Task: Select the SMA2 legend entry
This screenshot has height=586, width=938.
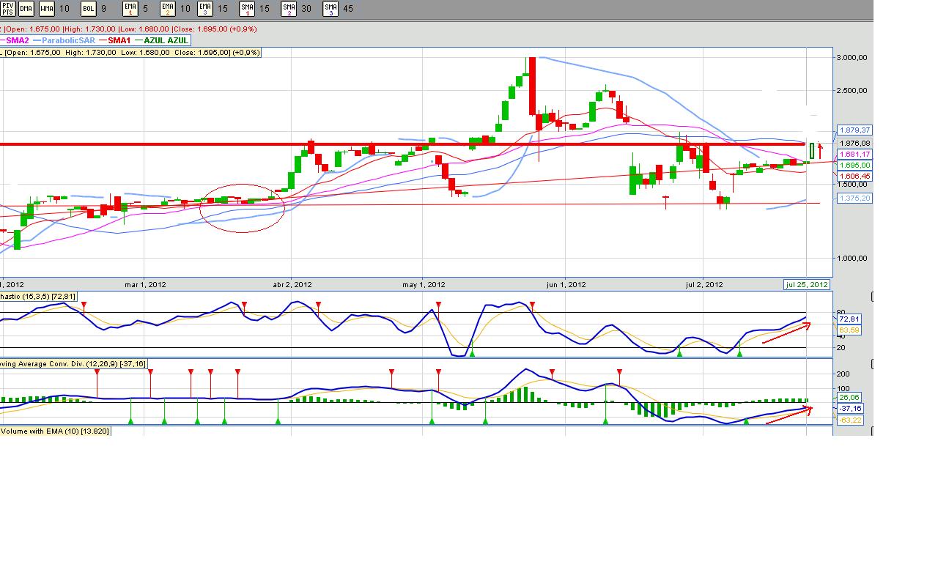Action: point(18,40)
